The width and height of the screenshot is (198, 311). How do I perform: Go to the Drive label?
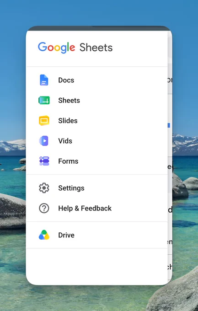coord(66,235)
